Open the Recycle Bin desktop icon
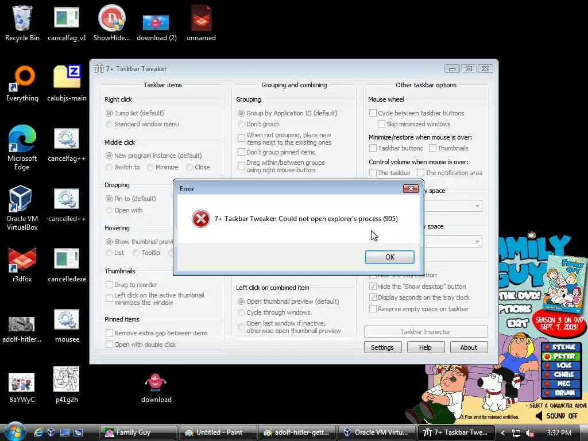Screen dimensions: 588x441 [x=22, y=22]
